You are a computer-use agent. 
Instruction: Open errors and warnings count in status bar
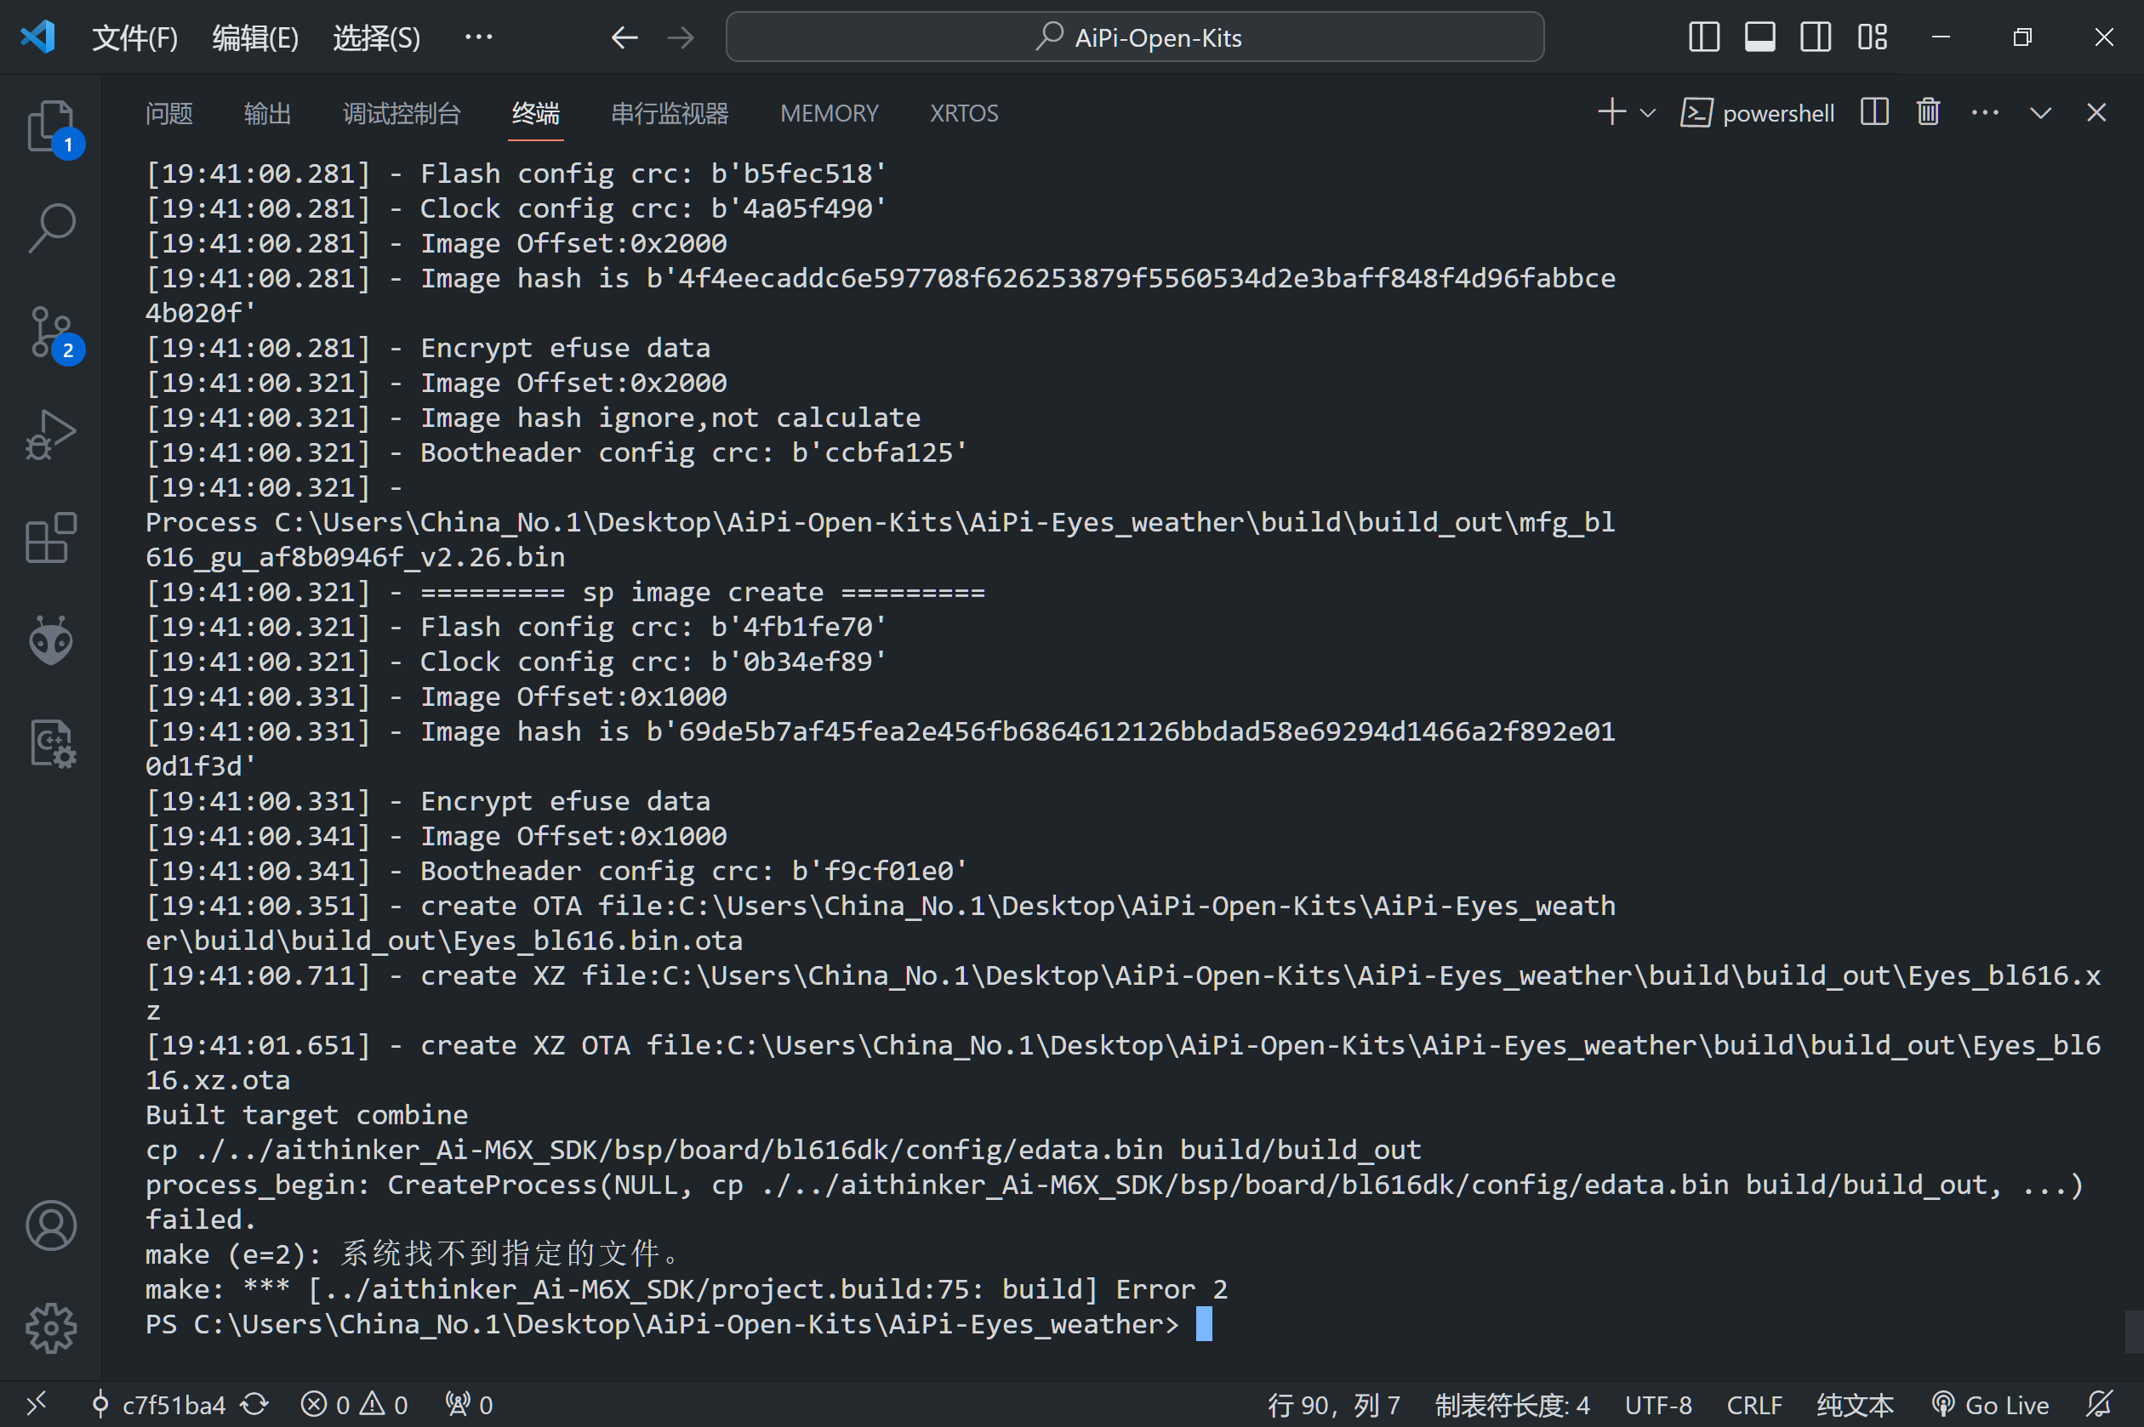[354, 1404]
